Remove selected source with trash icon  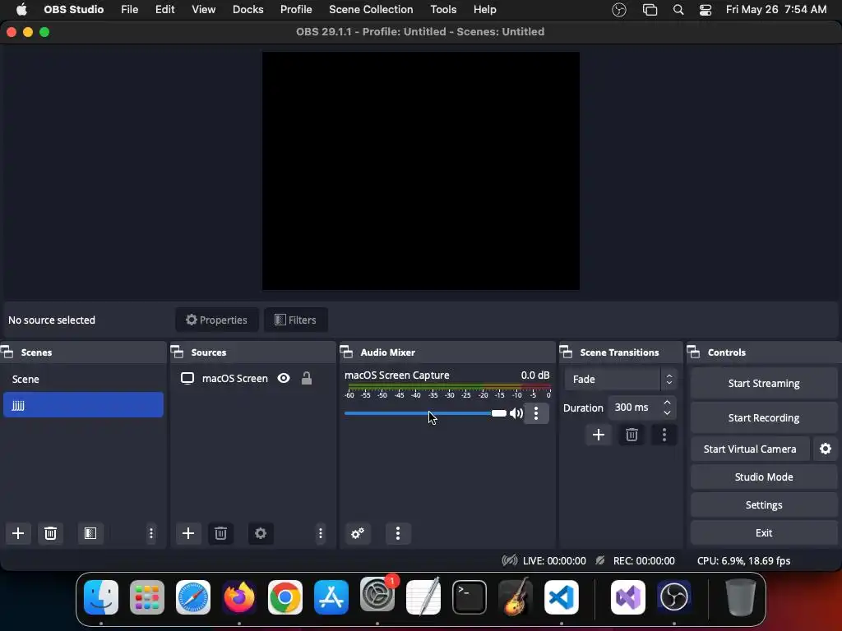(220, 533)
